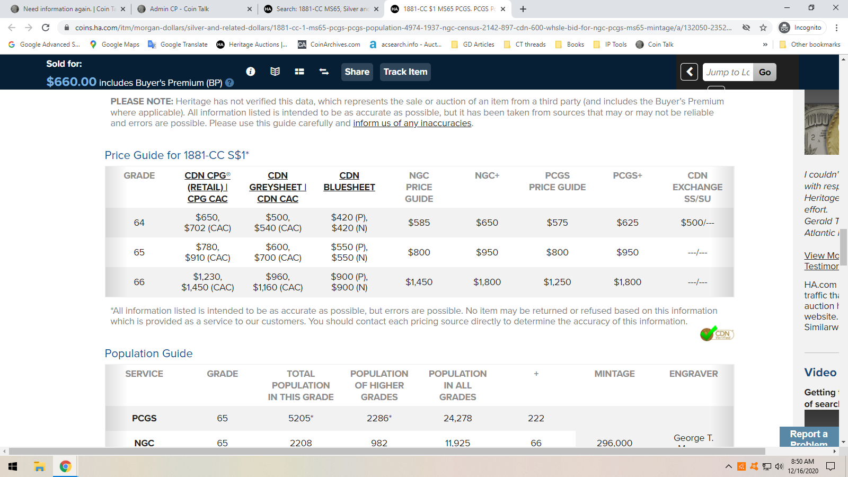The image size is (848, 477).
Task: Open the Other bookmarks folder
Action: click(x=810, y=45)
